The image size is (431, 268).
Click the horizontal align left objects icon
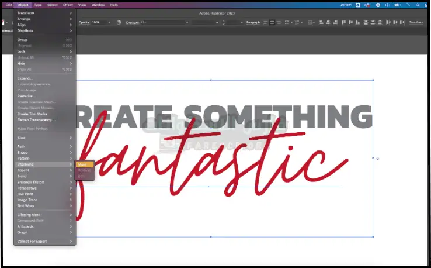pos(321,22)
